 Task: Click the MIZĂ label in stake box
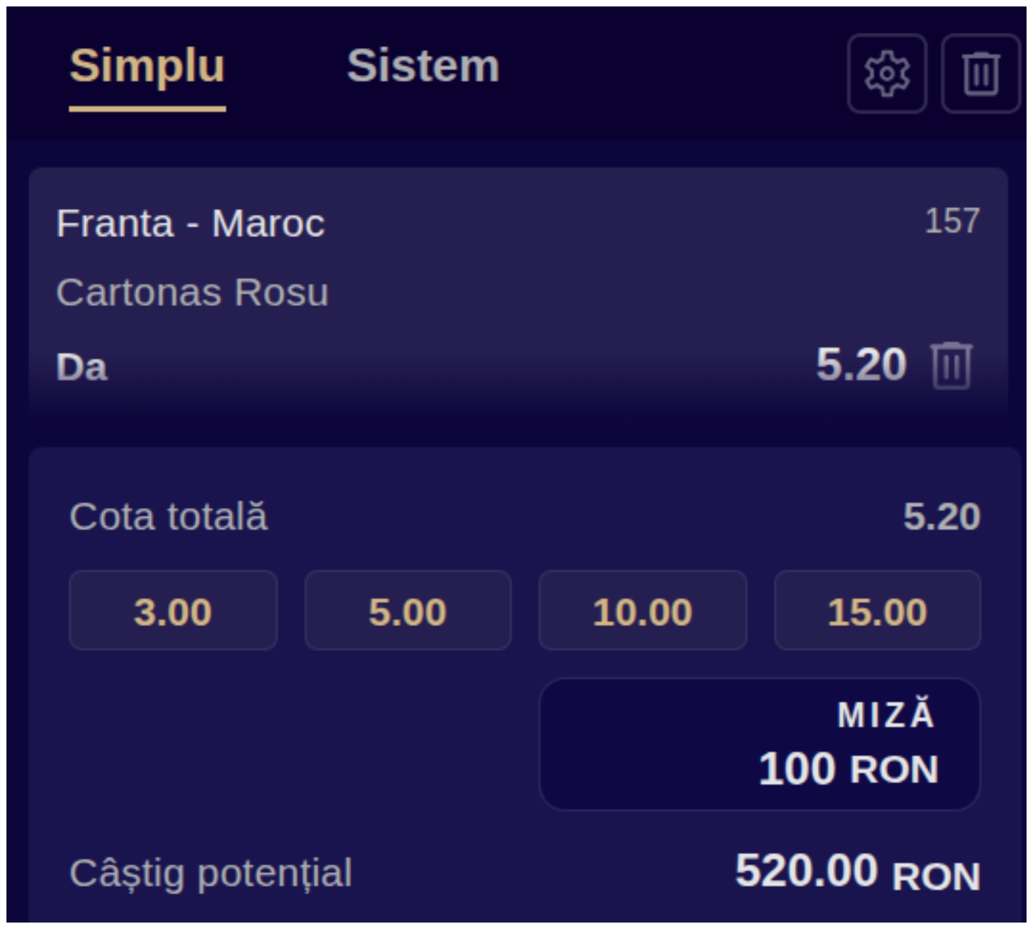click(886, 714)
